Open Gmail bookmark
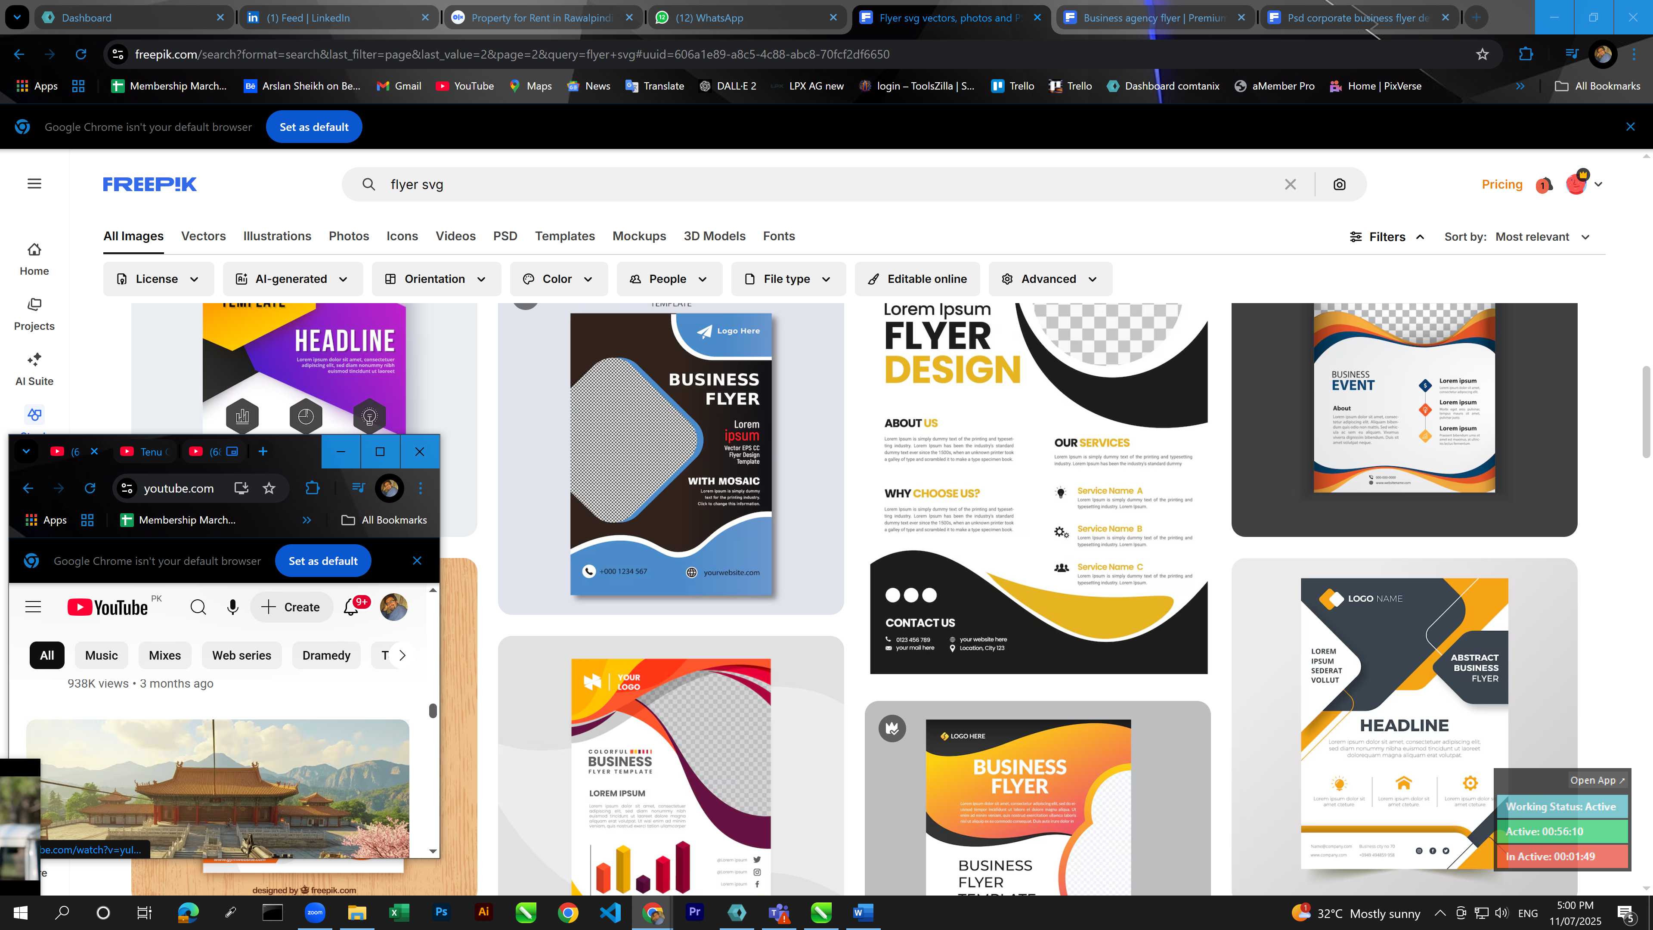 pos(399,86)
